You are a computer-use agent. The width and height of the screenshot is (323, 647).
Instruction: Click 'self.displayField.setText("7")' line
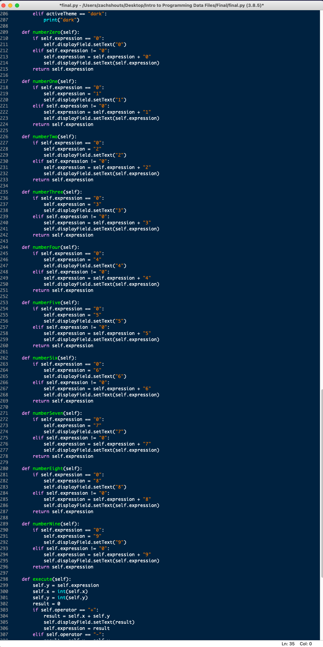pos(85,432)
